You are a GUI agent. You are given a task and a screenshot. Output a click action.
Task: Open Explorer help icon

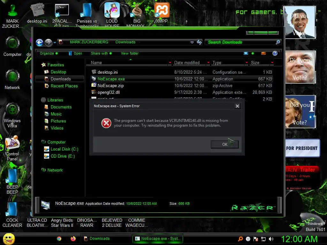pos(275,53)
